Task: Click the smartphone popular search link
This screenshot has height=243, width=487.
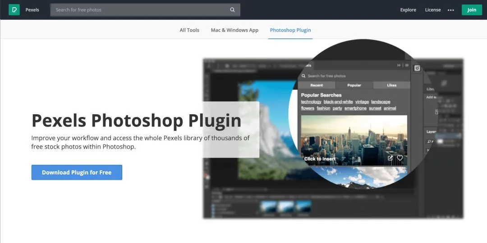Action: pos(355,108)
